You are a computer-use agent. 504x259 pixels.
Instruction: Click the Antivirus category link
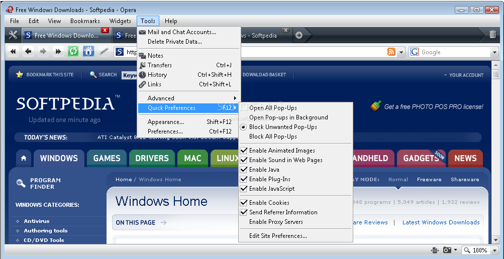[37, 221]
